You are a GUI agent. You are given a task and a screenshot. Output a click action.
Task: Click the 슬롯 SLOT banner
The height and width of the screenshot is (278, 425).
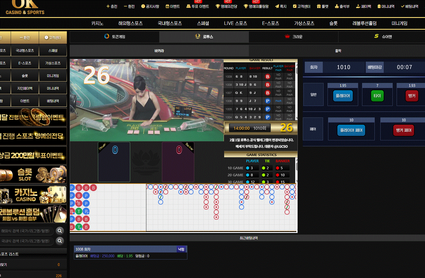click(x=33, y=174)
